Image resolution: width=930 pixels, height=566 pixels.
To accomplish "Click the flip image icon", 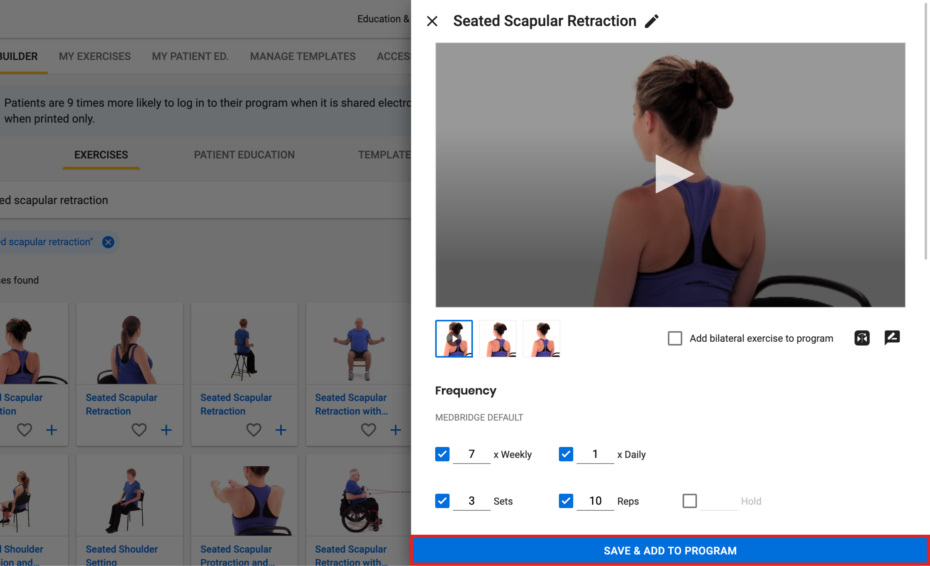I will [x=862, y=338].
